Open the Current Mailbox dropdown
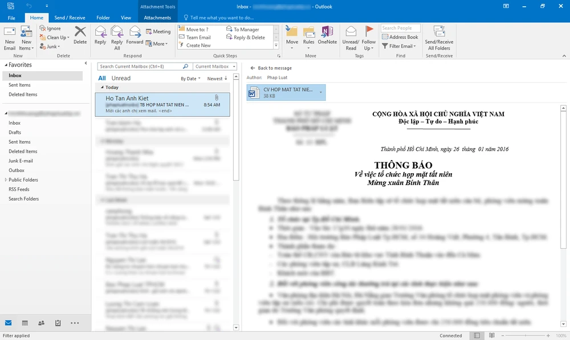 [x=214, y=66]
